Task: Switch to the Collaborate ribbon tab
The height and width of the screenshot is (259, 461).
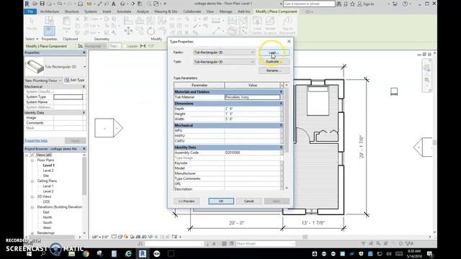Action: 192,12
